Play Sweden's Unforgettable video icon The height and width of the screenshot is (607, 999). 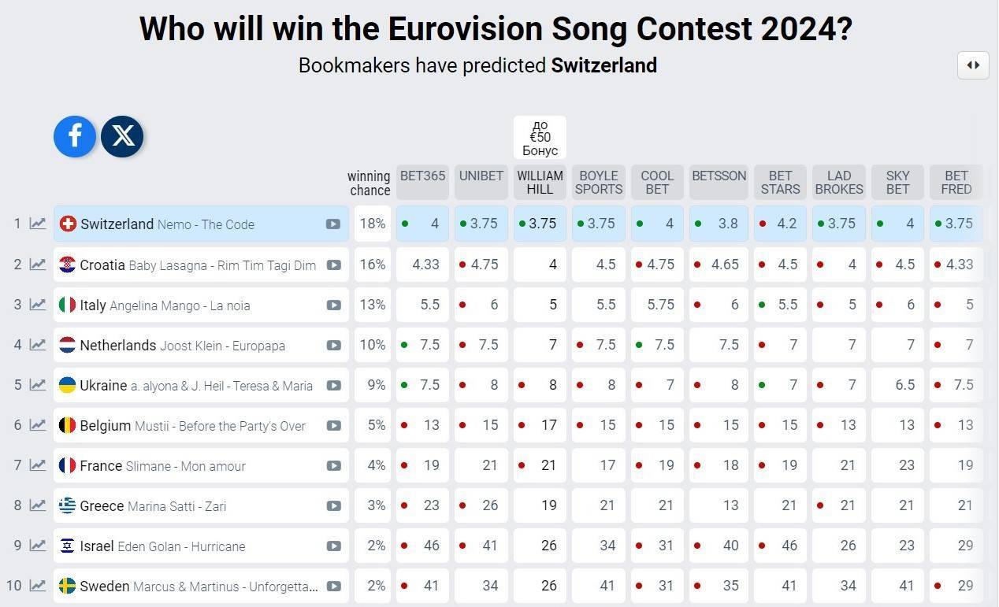pyautogui.click(x=333, y=586)
